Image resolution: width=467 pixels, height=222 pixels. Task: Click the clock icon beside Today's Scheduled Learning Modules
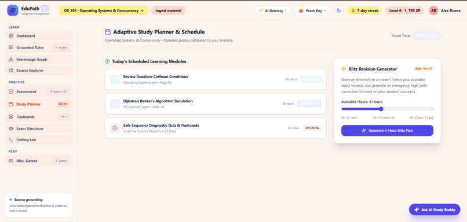pos(107,61)
